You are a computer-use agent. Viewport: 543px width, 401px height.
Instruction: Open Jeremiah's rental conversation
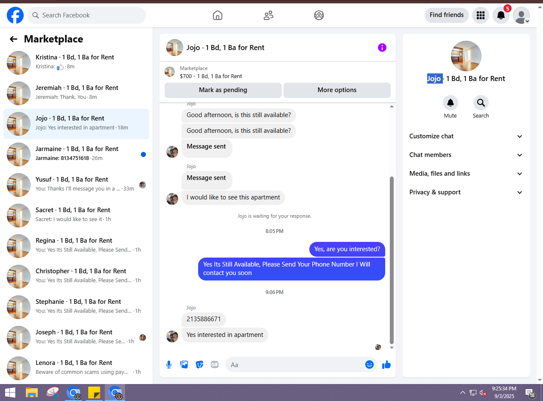point(76,93)
